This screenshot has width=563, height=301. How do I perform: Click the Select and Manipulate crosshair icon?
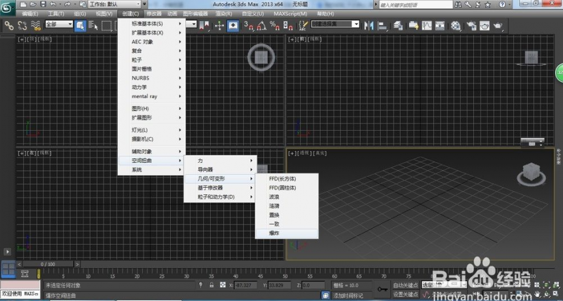tap(219, 26)
